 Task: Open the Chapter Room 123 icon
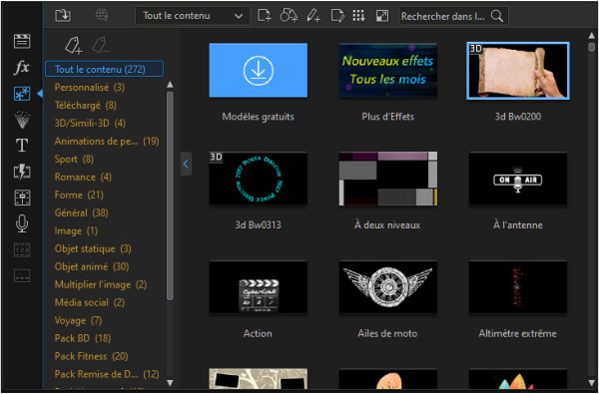(x=22, y=250)
